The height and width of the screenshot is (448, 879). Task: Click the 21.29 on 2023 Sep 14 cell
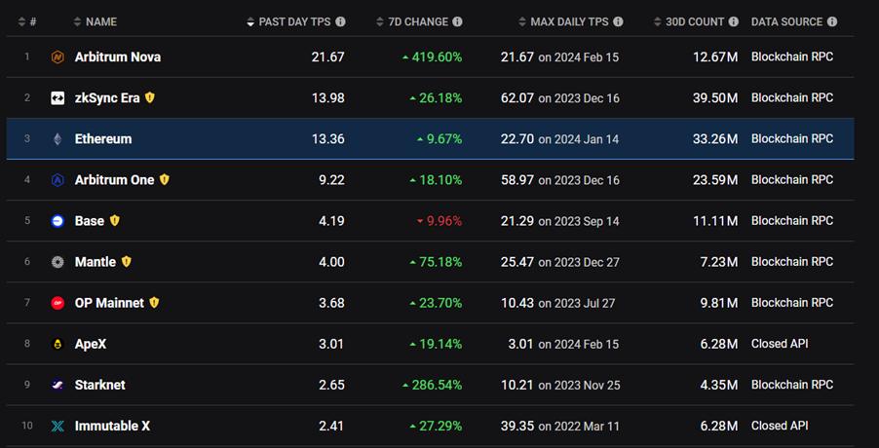560,221
